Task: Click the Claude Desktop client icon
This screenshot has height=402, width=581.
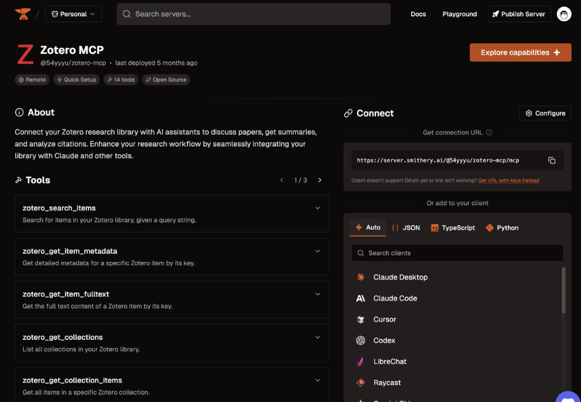Action: (x=361, y=277)
